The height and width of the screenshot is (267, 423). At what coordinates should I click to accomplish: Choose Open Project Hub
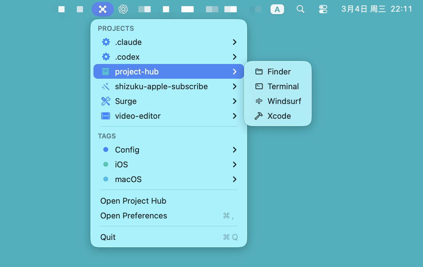pyautogui.click(x=169, y=201)
